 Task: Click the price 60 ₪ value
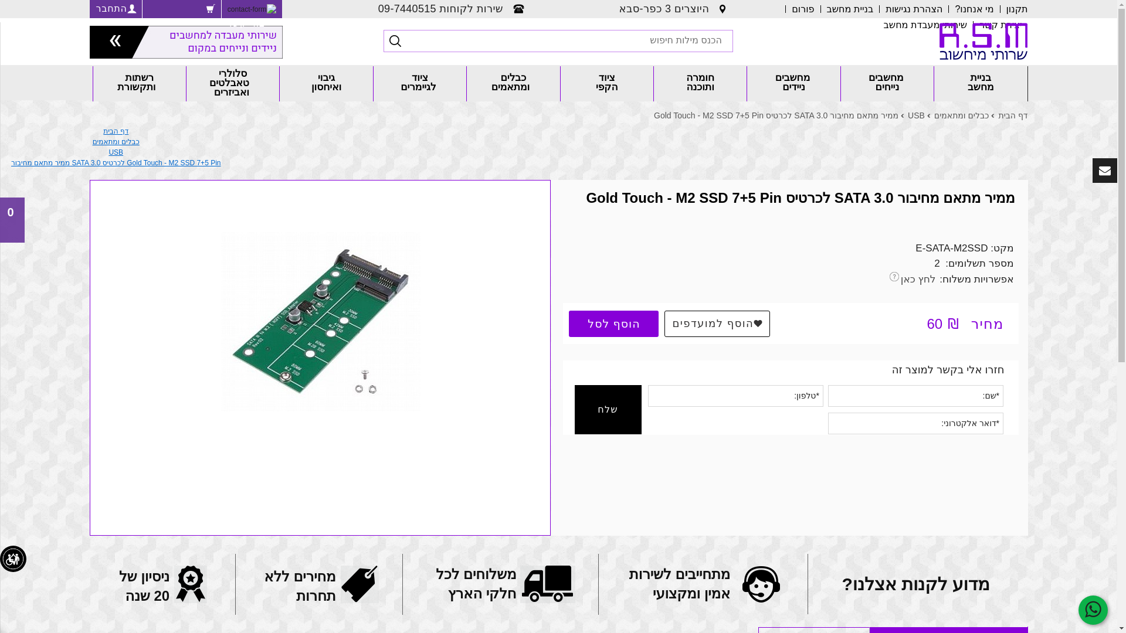pyautogui.click(x=942, y=324)
